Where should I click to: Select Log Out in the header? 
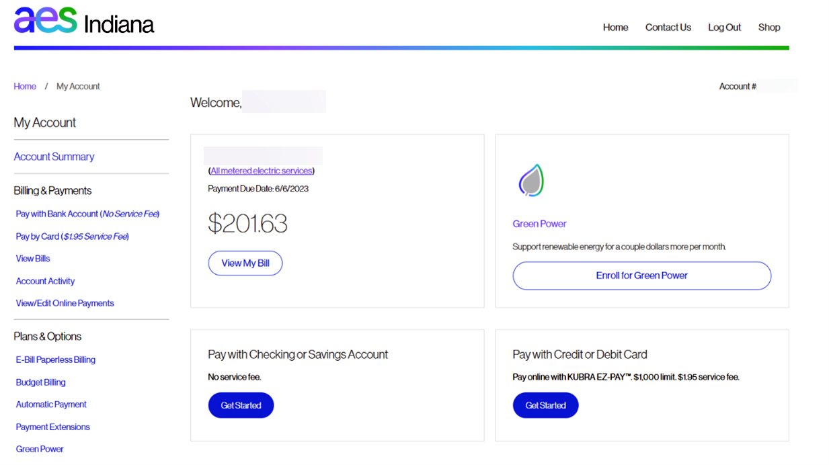point(724,28)
